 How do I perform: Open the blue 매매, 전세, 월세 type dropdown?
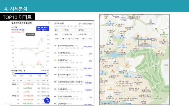tap(43, 29)
